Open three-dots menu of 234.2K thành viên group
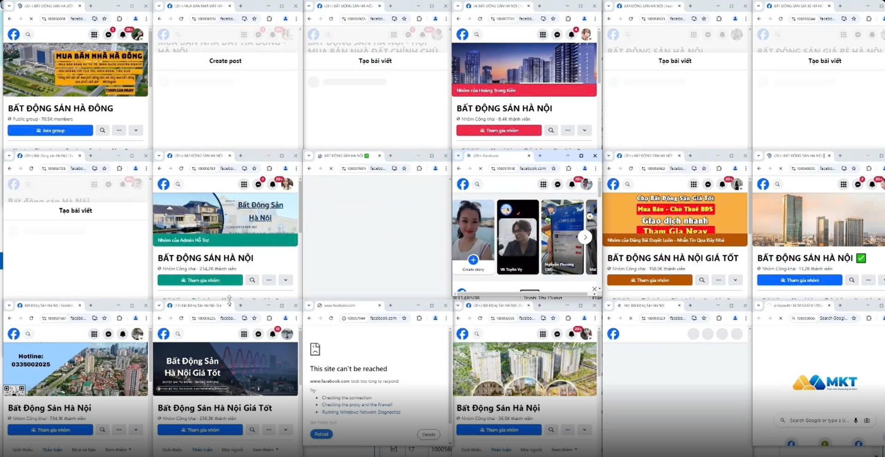This screenshot has height=457, width=885. point(269,280)
